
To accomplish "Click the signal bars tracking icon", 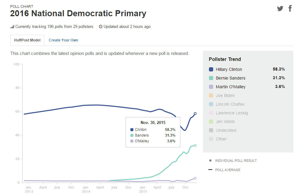I will (12, 27).
